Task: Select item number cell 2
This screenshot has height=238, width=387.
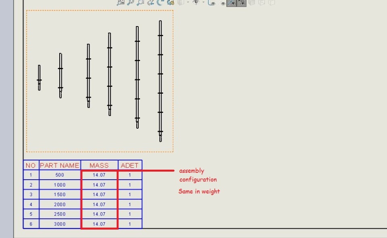Action: point(31,185)
